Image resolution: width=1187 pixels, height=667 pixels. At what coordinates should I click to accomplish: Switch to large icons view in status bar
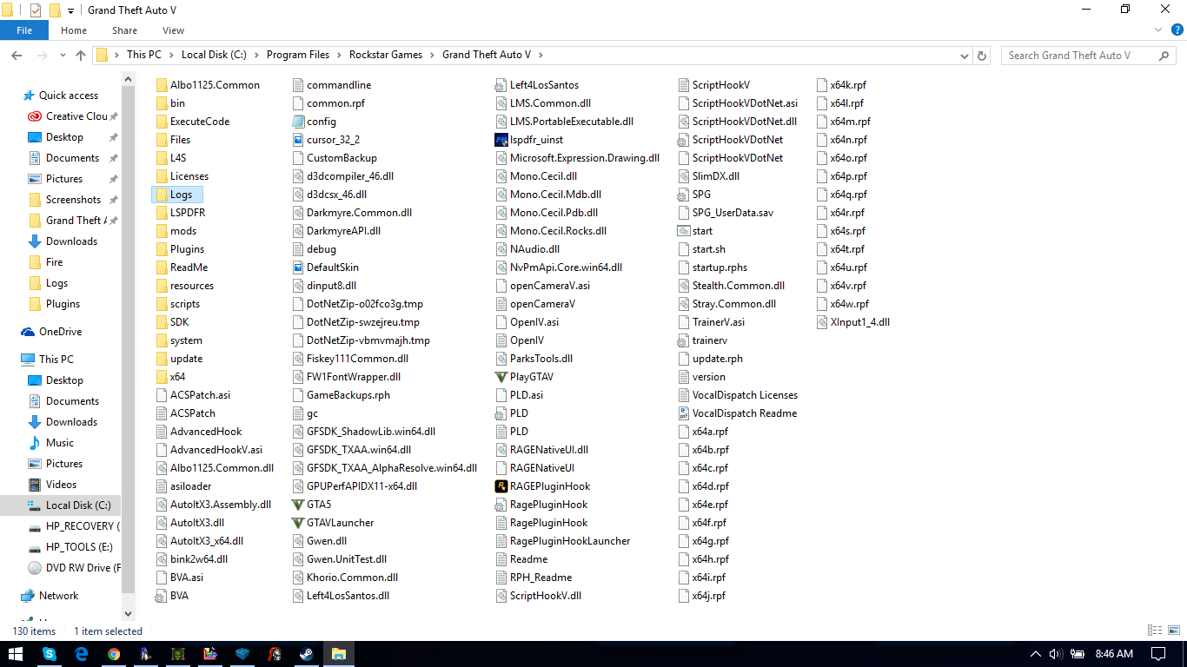pos(1173,631)
